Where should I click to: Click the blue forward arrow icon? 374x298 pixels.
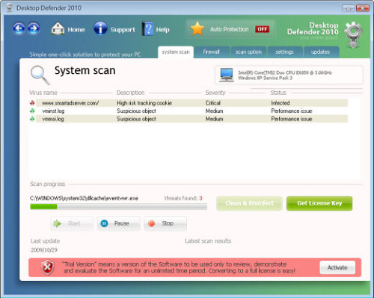(34, 28)
